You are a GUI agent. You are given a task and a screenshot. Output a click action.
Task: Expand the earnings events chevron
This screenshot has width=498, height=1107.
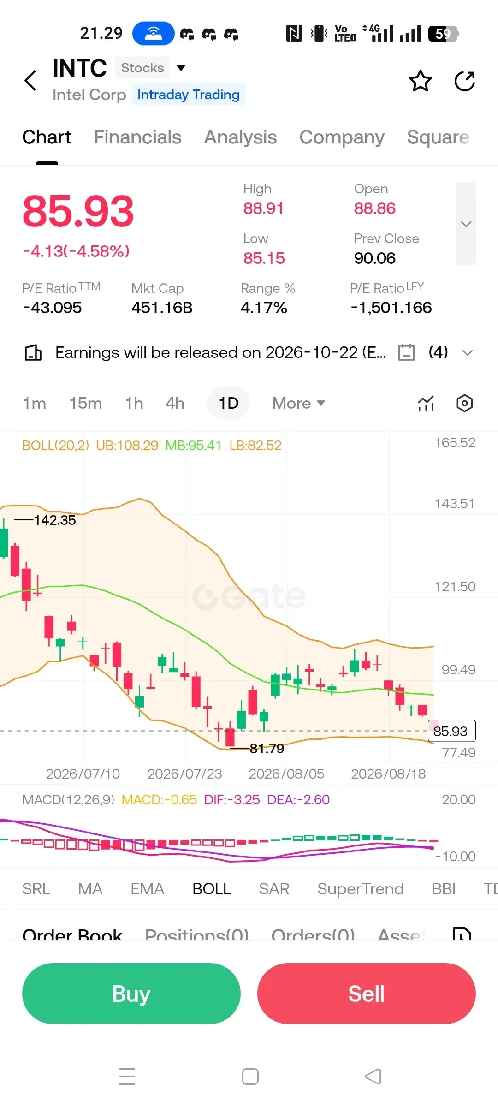click(x=468, y=353)
